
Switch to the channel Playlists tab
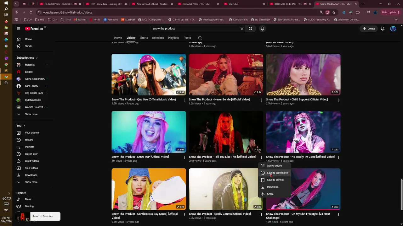click(x=173, y=38)
